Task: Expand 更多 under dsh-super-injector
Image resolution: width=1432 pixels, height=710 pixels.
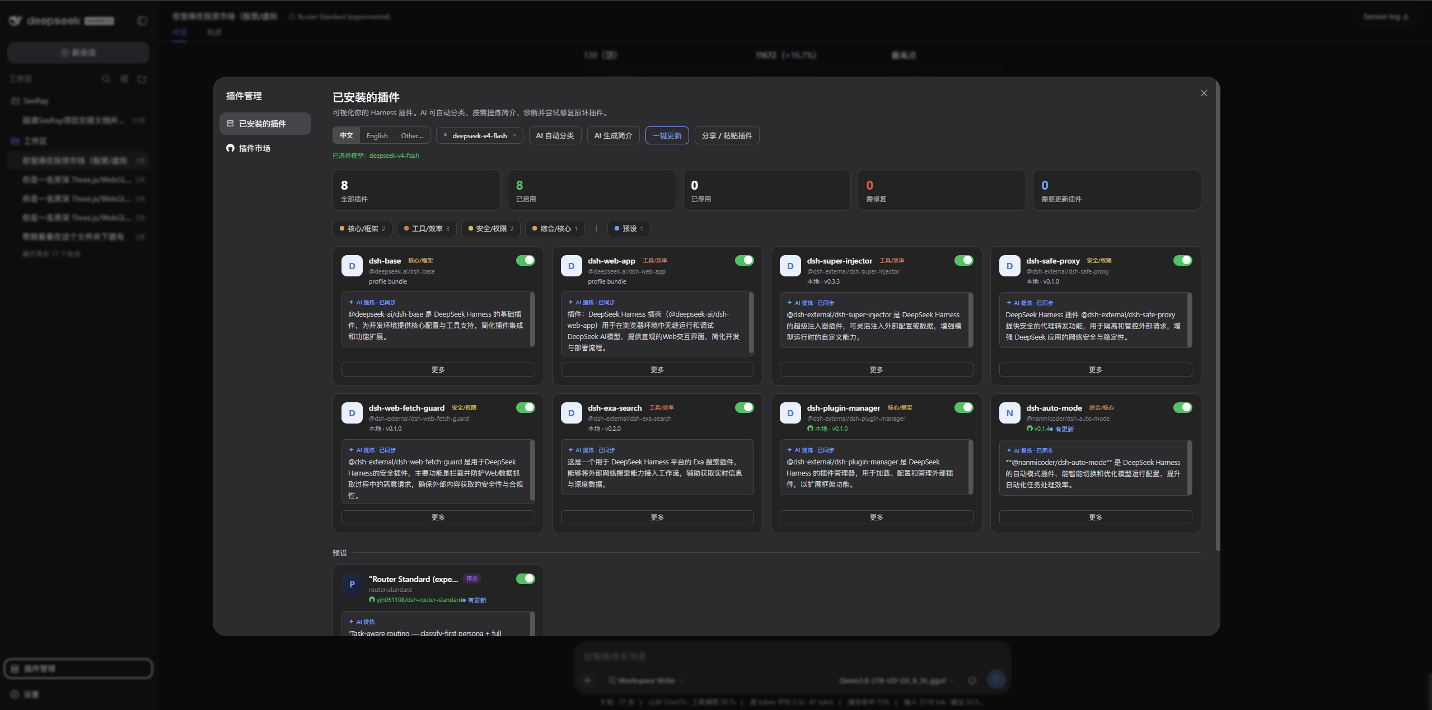Action: click(876, 369)
